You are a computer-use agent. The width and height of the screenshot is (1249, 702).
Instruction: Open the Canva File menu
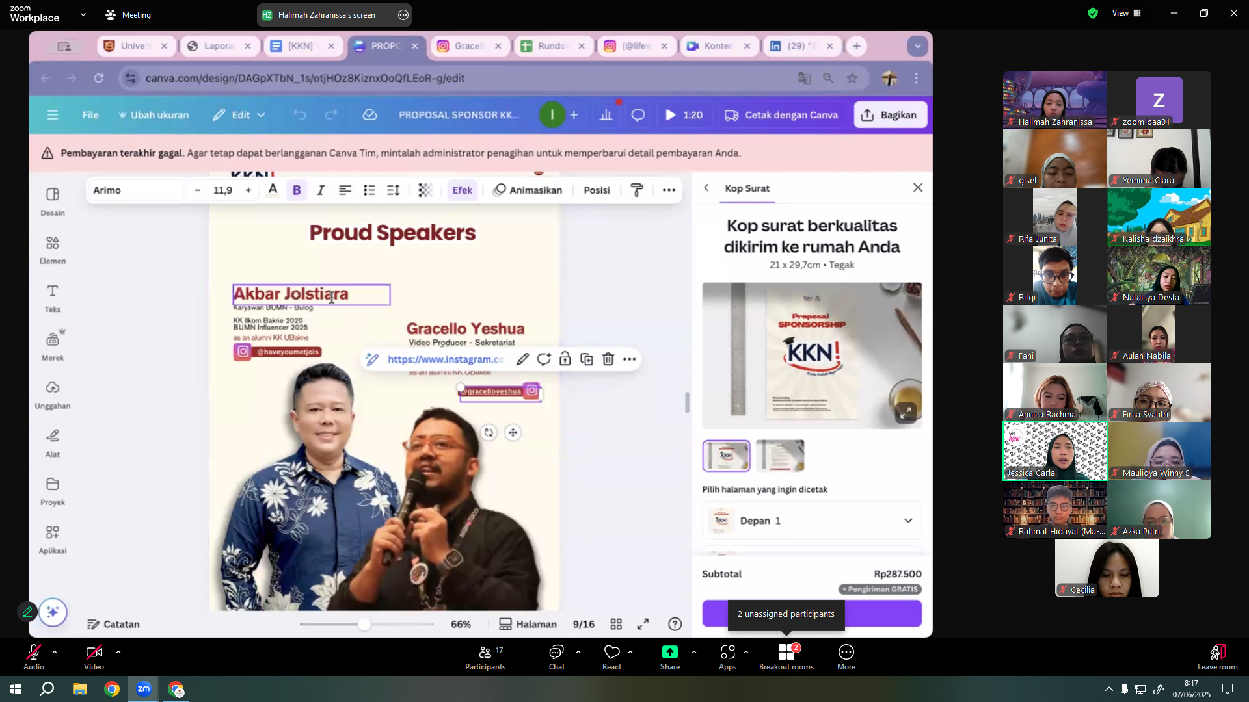[90, 115]
